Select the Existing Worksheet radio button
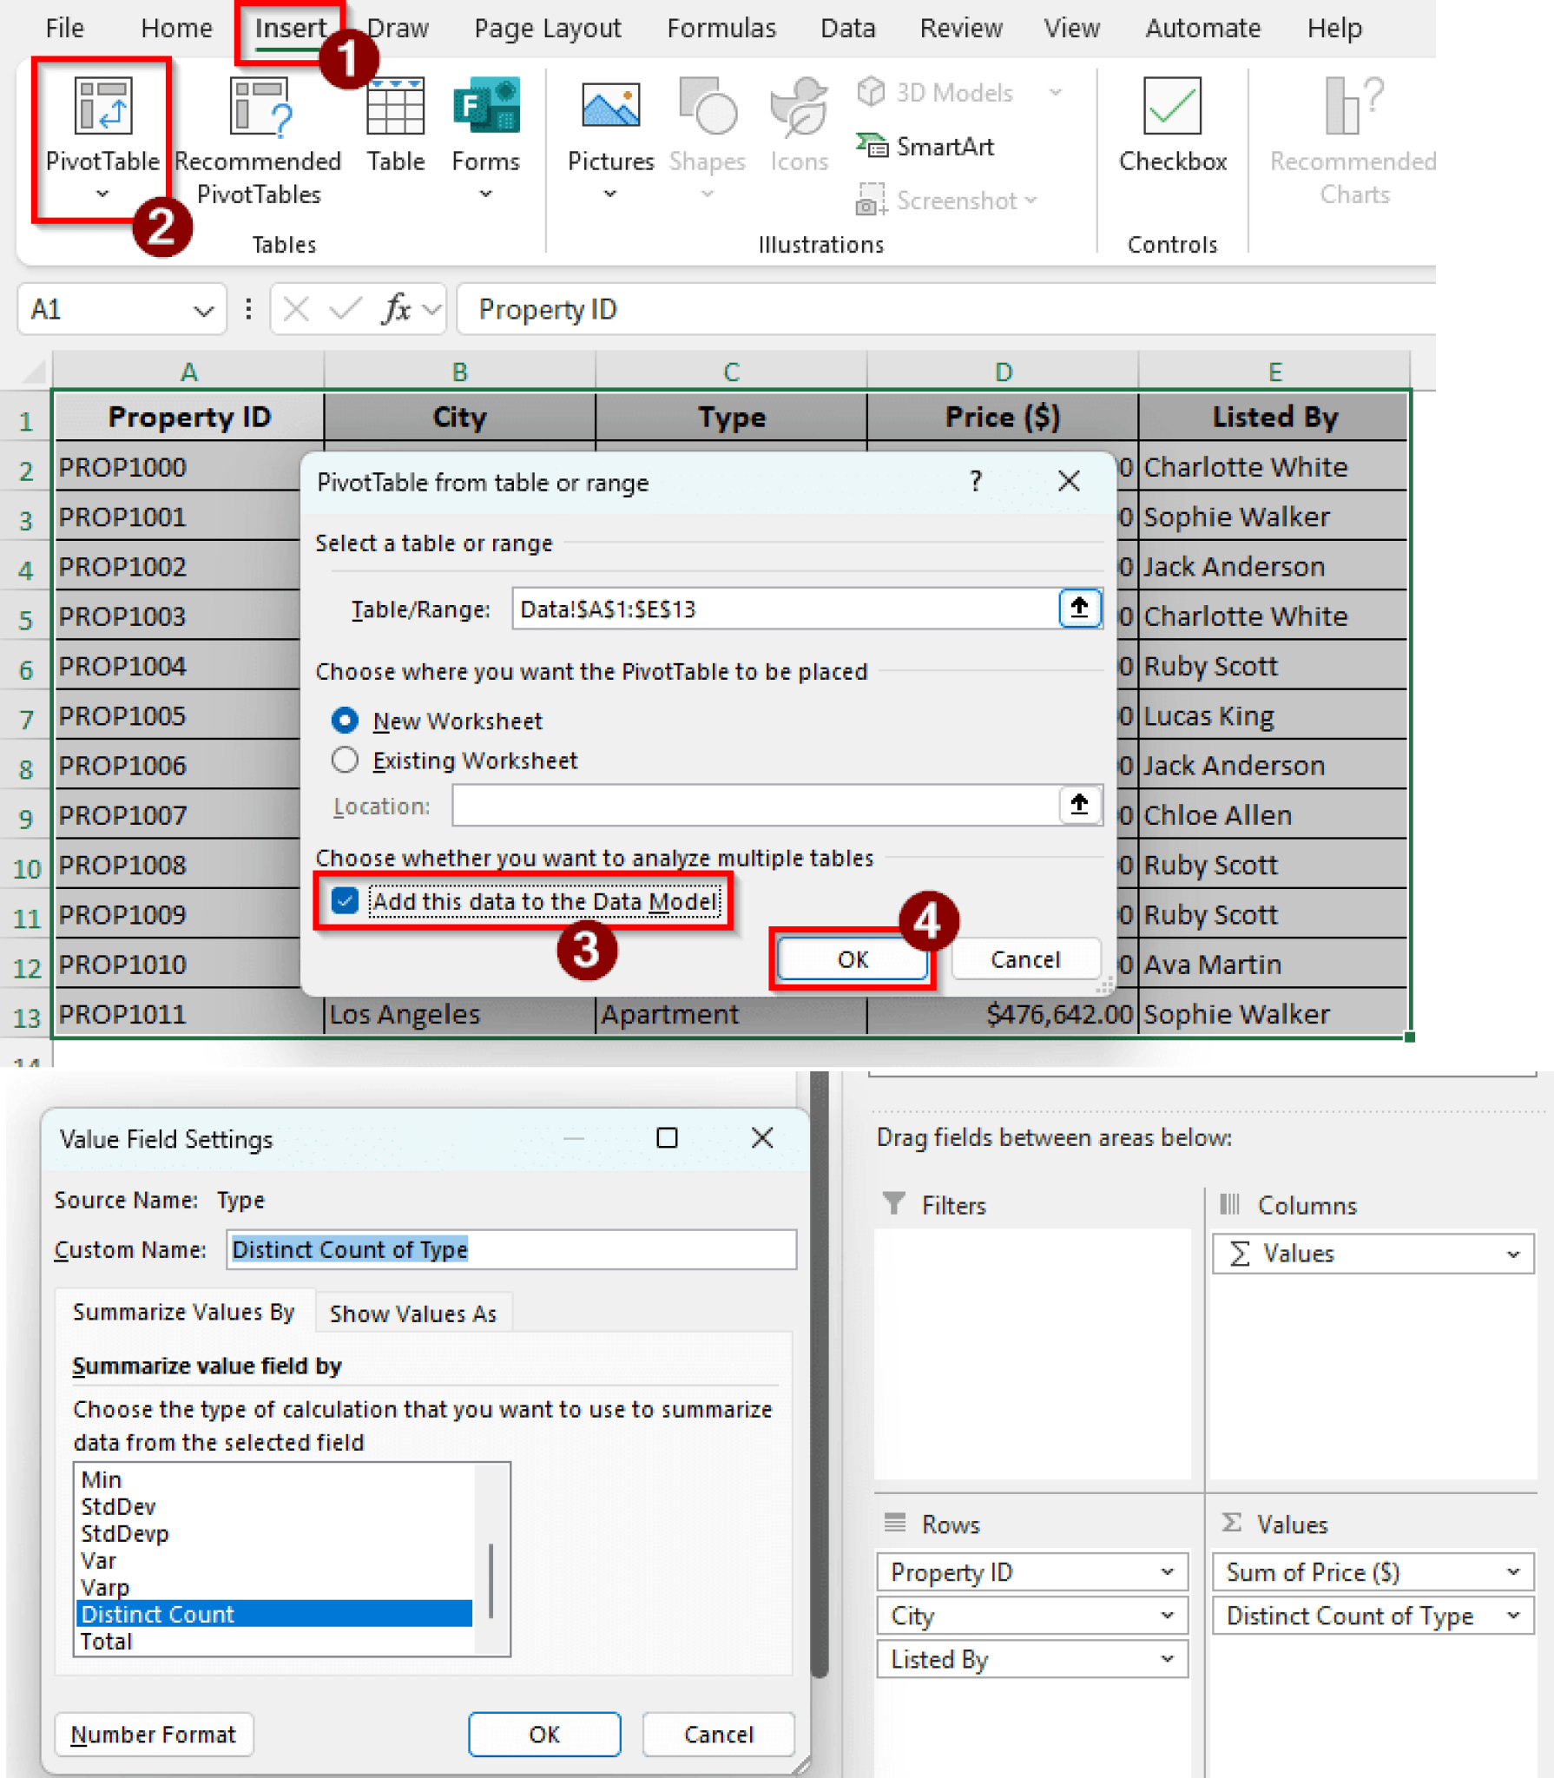 tap(344, 760)
